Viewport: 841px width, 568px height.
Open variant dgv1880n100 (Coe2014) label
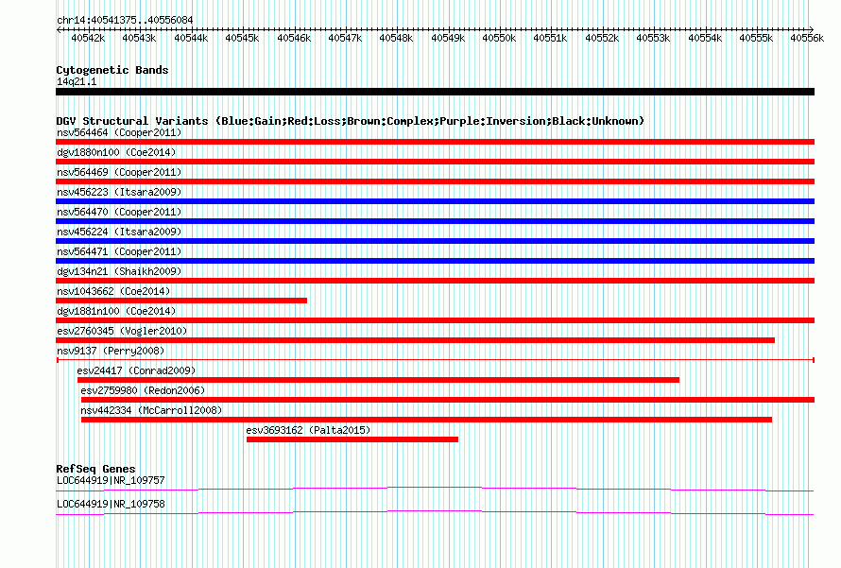(116, 152)
